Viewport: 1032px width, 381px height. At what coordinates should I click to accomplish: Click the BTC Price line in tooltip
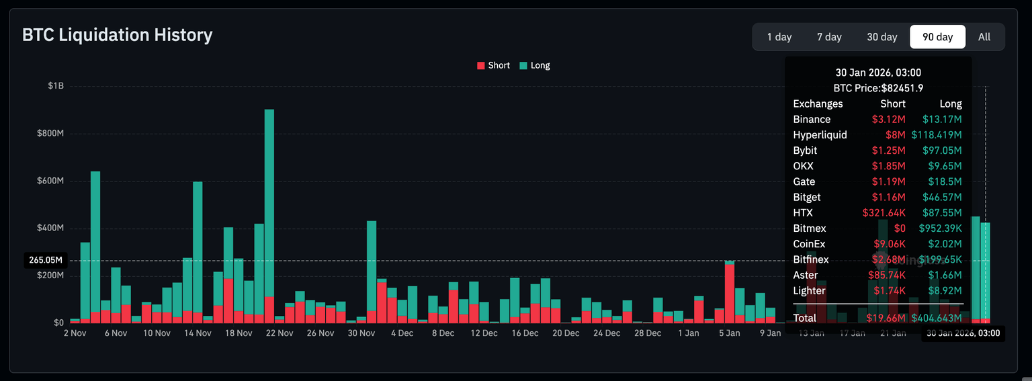877,88
